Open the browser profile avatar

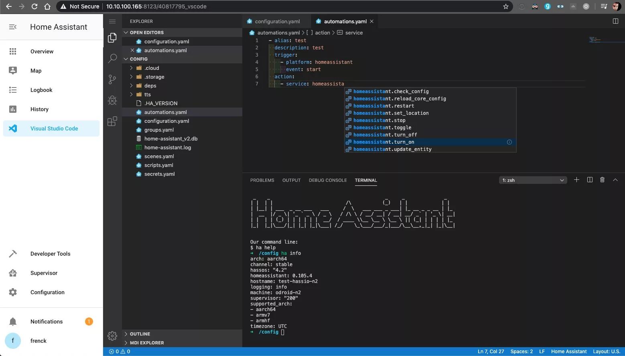616,6
